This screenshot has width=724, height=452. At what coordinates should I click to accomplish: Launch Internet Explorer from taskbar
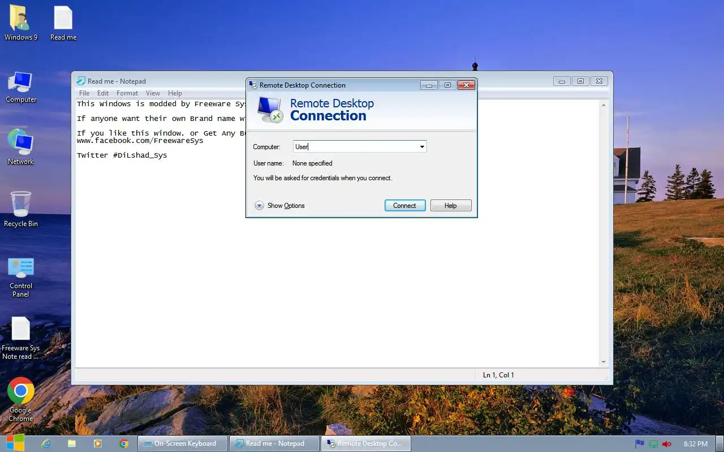point(46,444)
